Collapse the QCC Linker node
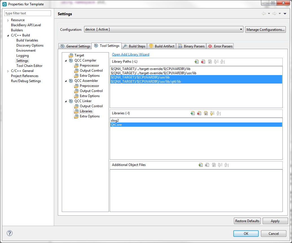This screenshot has width=292, height=243. (66, 101)
